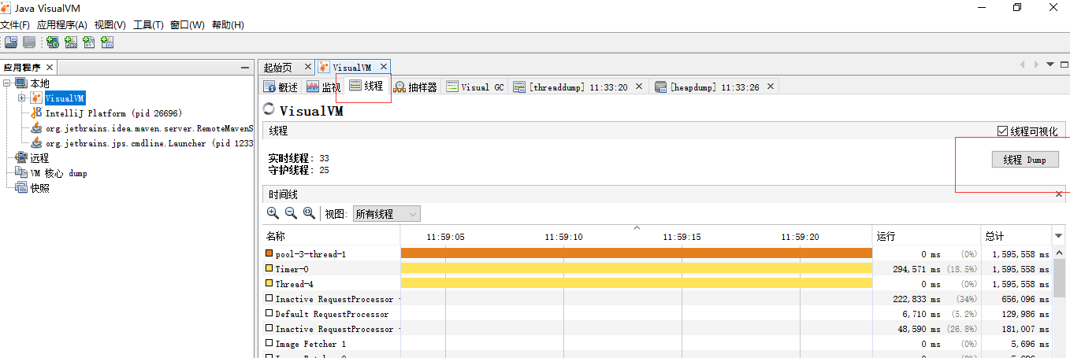The height and width of the screenshot is (358, 1070).
Task: Minimize the 应用程序 side panel
Action: pos(244,68)
